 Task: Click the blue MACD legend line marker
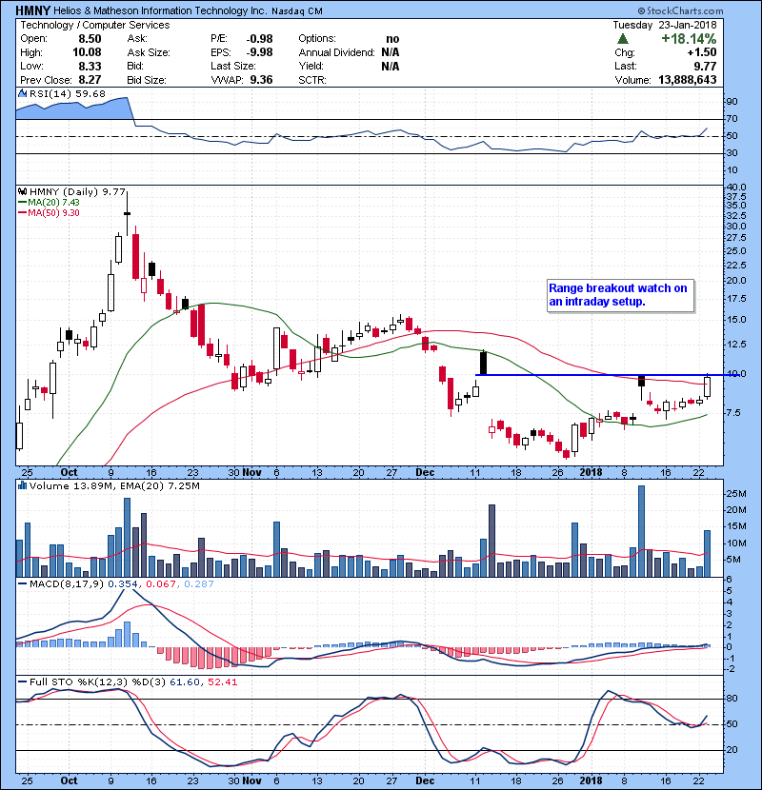(22, 583)
